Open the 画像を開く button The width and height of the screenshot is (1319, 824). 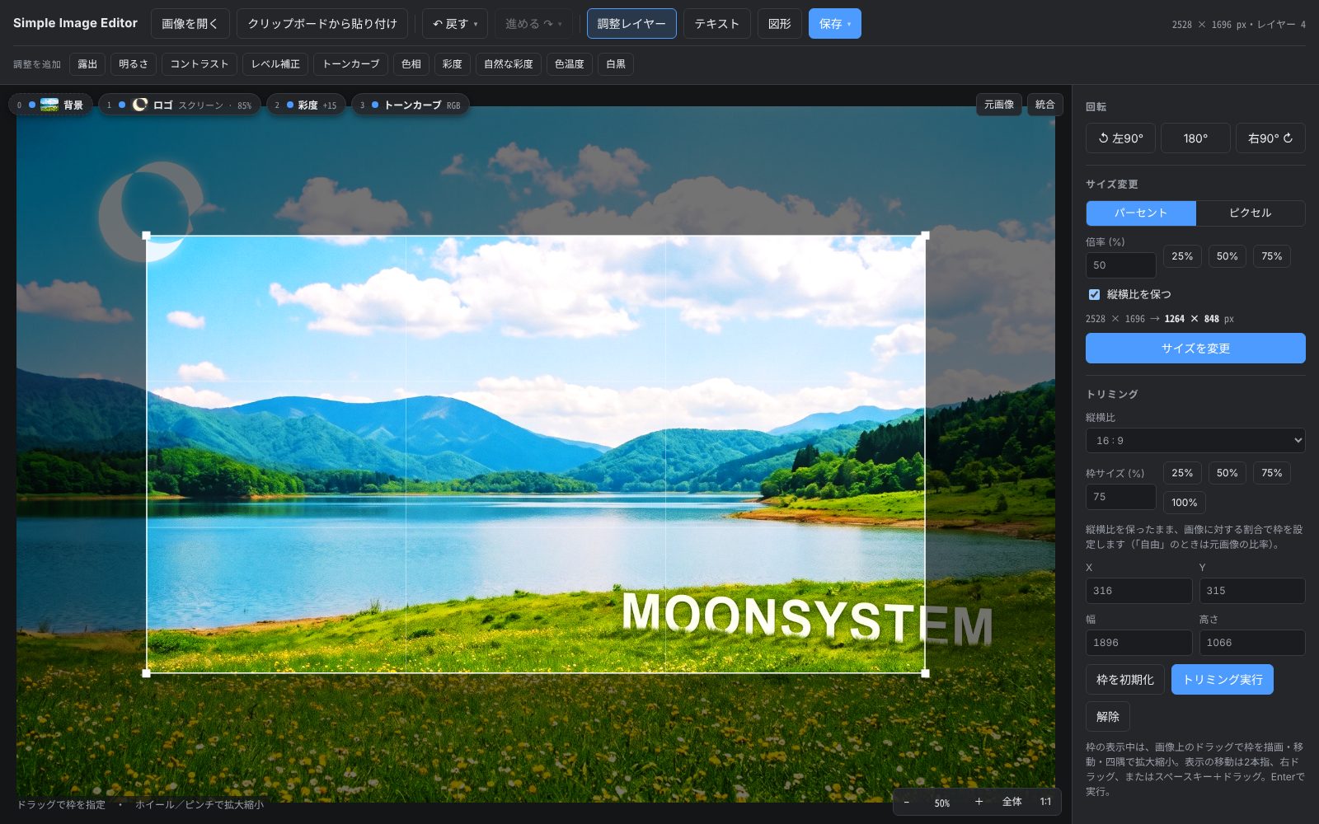[x=190, y=24]
